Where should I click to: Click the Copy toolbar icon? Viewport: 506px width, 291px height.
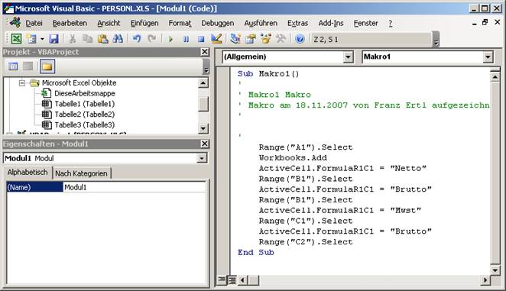coord(87,39)
